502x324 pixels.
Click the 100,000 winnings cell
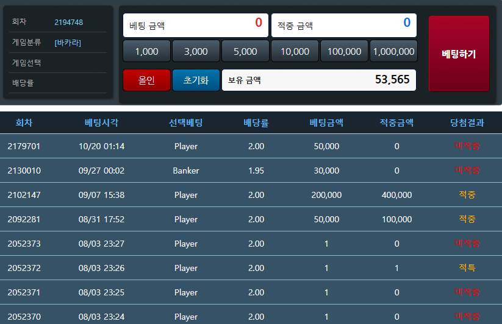[396, 219]
